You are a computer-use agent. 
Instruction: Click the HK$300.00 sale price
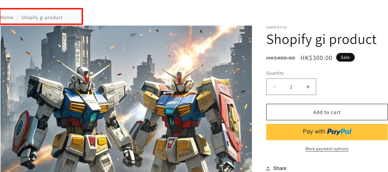pyautogui.click(x=316, y=58)
